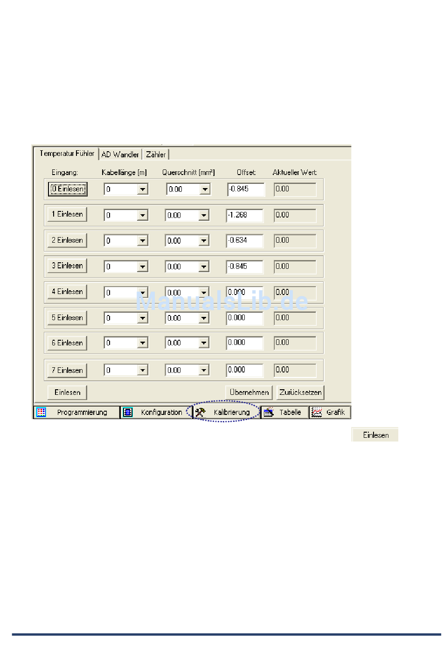Click the Konfiguration tab icon

(x=128, y=412)
